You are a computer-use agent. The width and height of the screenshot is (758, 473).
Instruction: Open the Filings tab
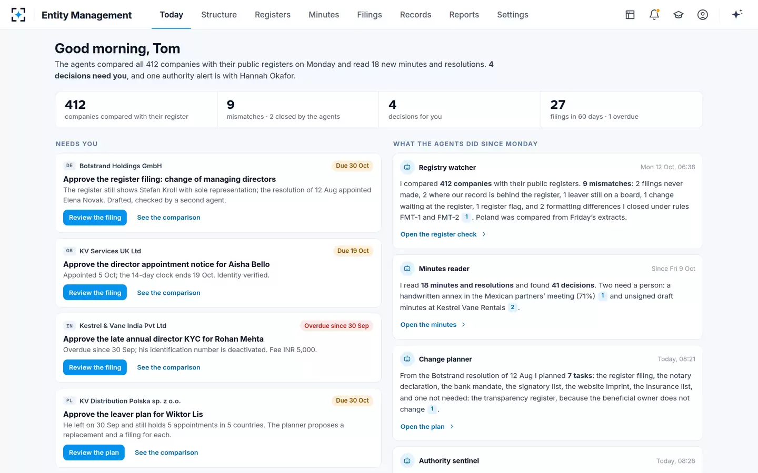tap(370, 15)
